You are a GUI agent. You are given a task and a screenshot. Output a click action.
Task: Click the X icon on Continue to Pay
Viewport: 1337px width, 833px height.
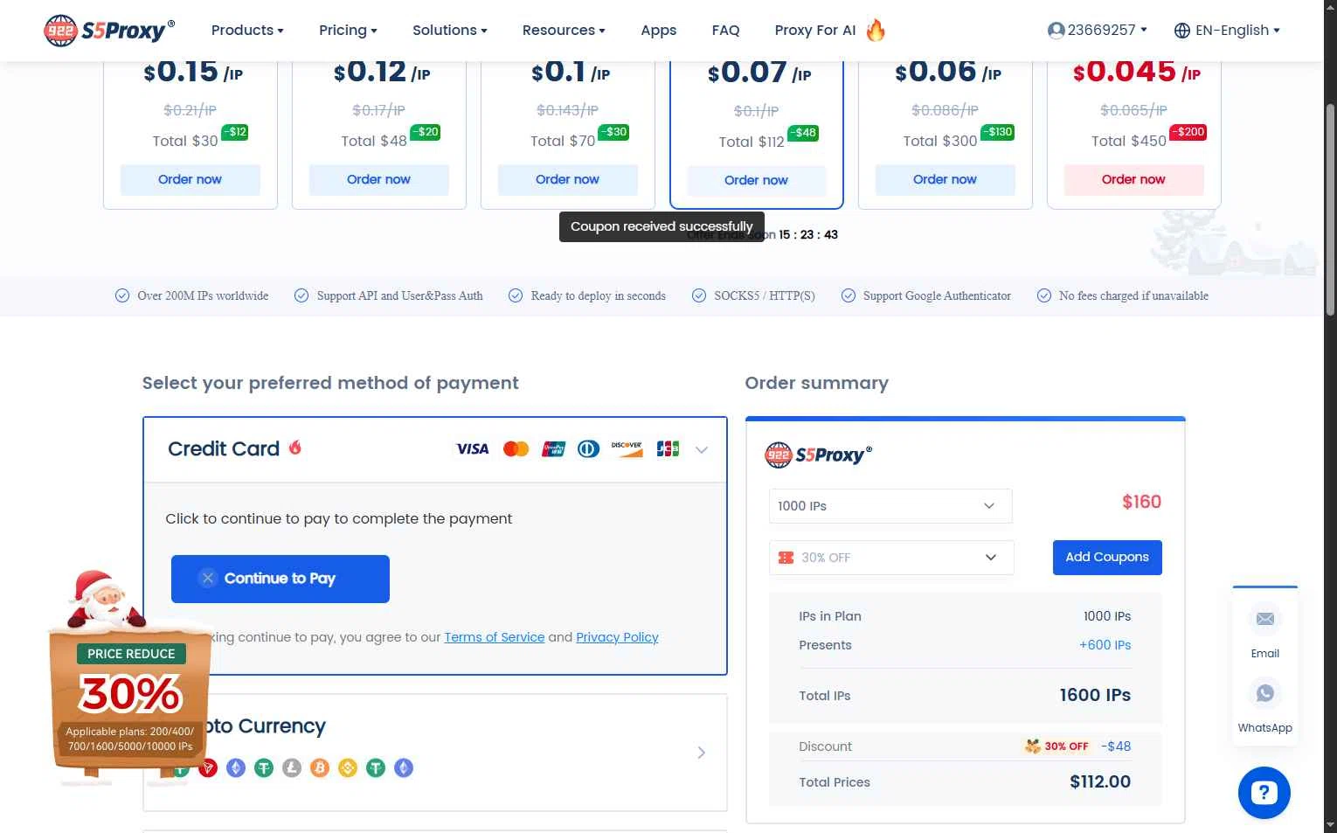(x=207, y=578)
